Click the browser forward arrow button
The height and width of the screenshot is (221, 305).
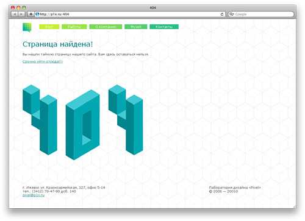coord(21,14)
